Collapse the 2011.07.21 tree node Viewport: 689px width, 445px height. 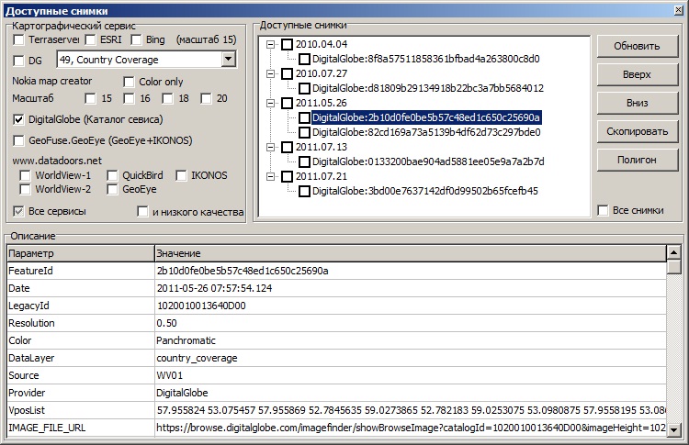(x=271, y=176)
